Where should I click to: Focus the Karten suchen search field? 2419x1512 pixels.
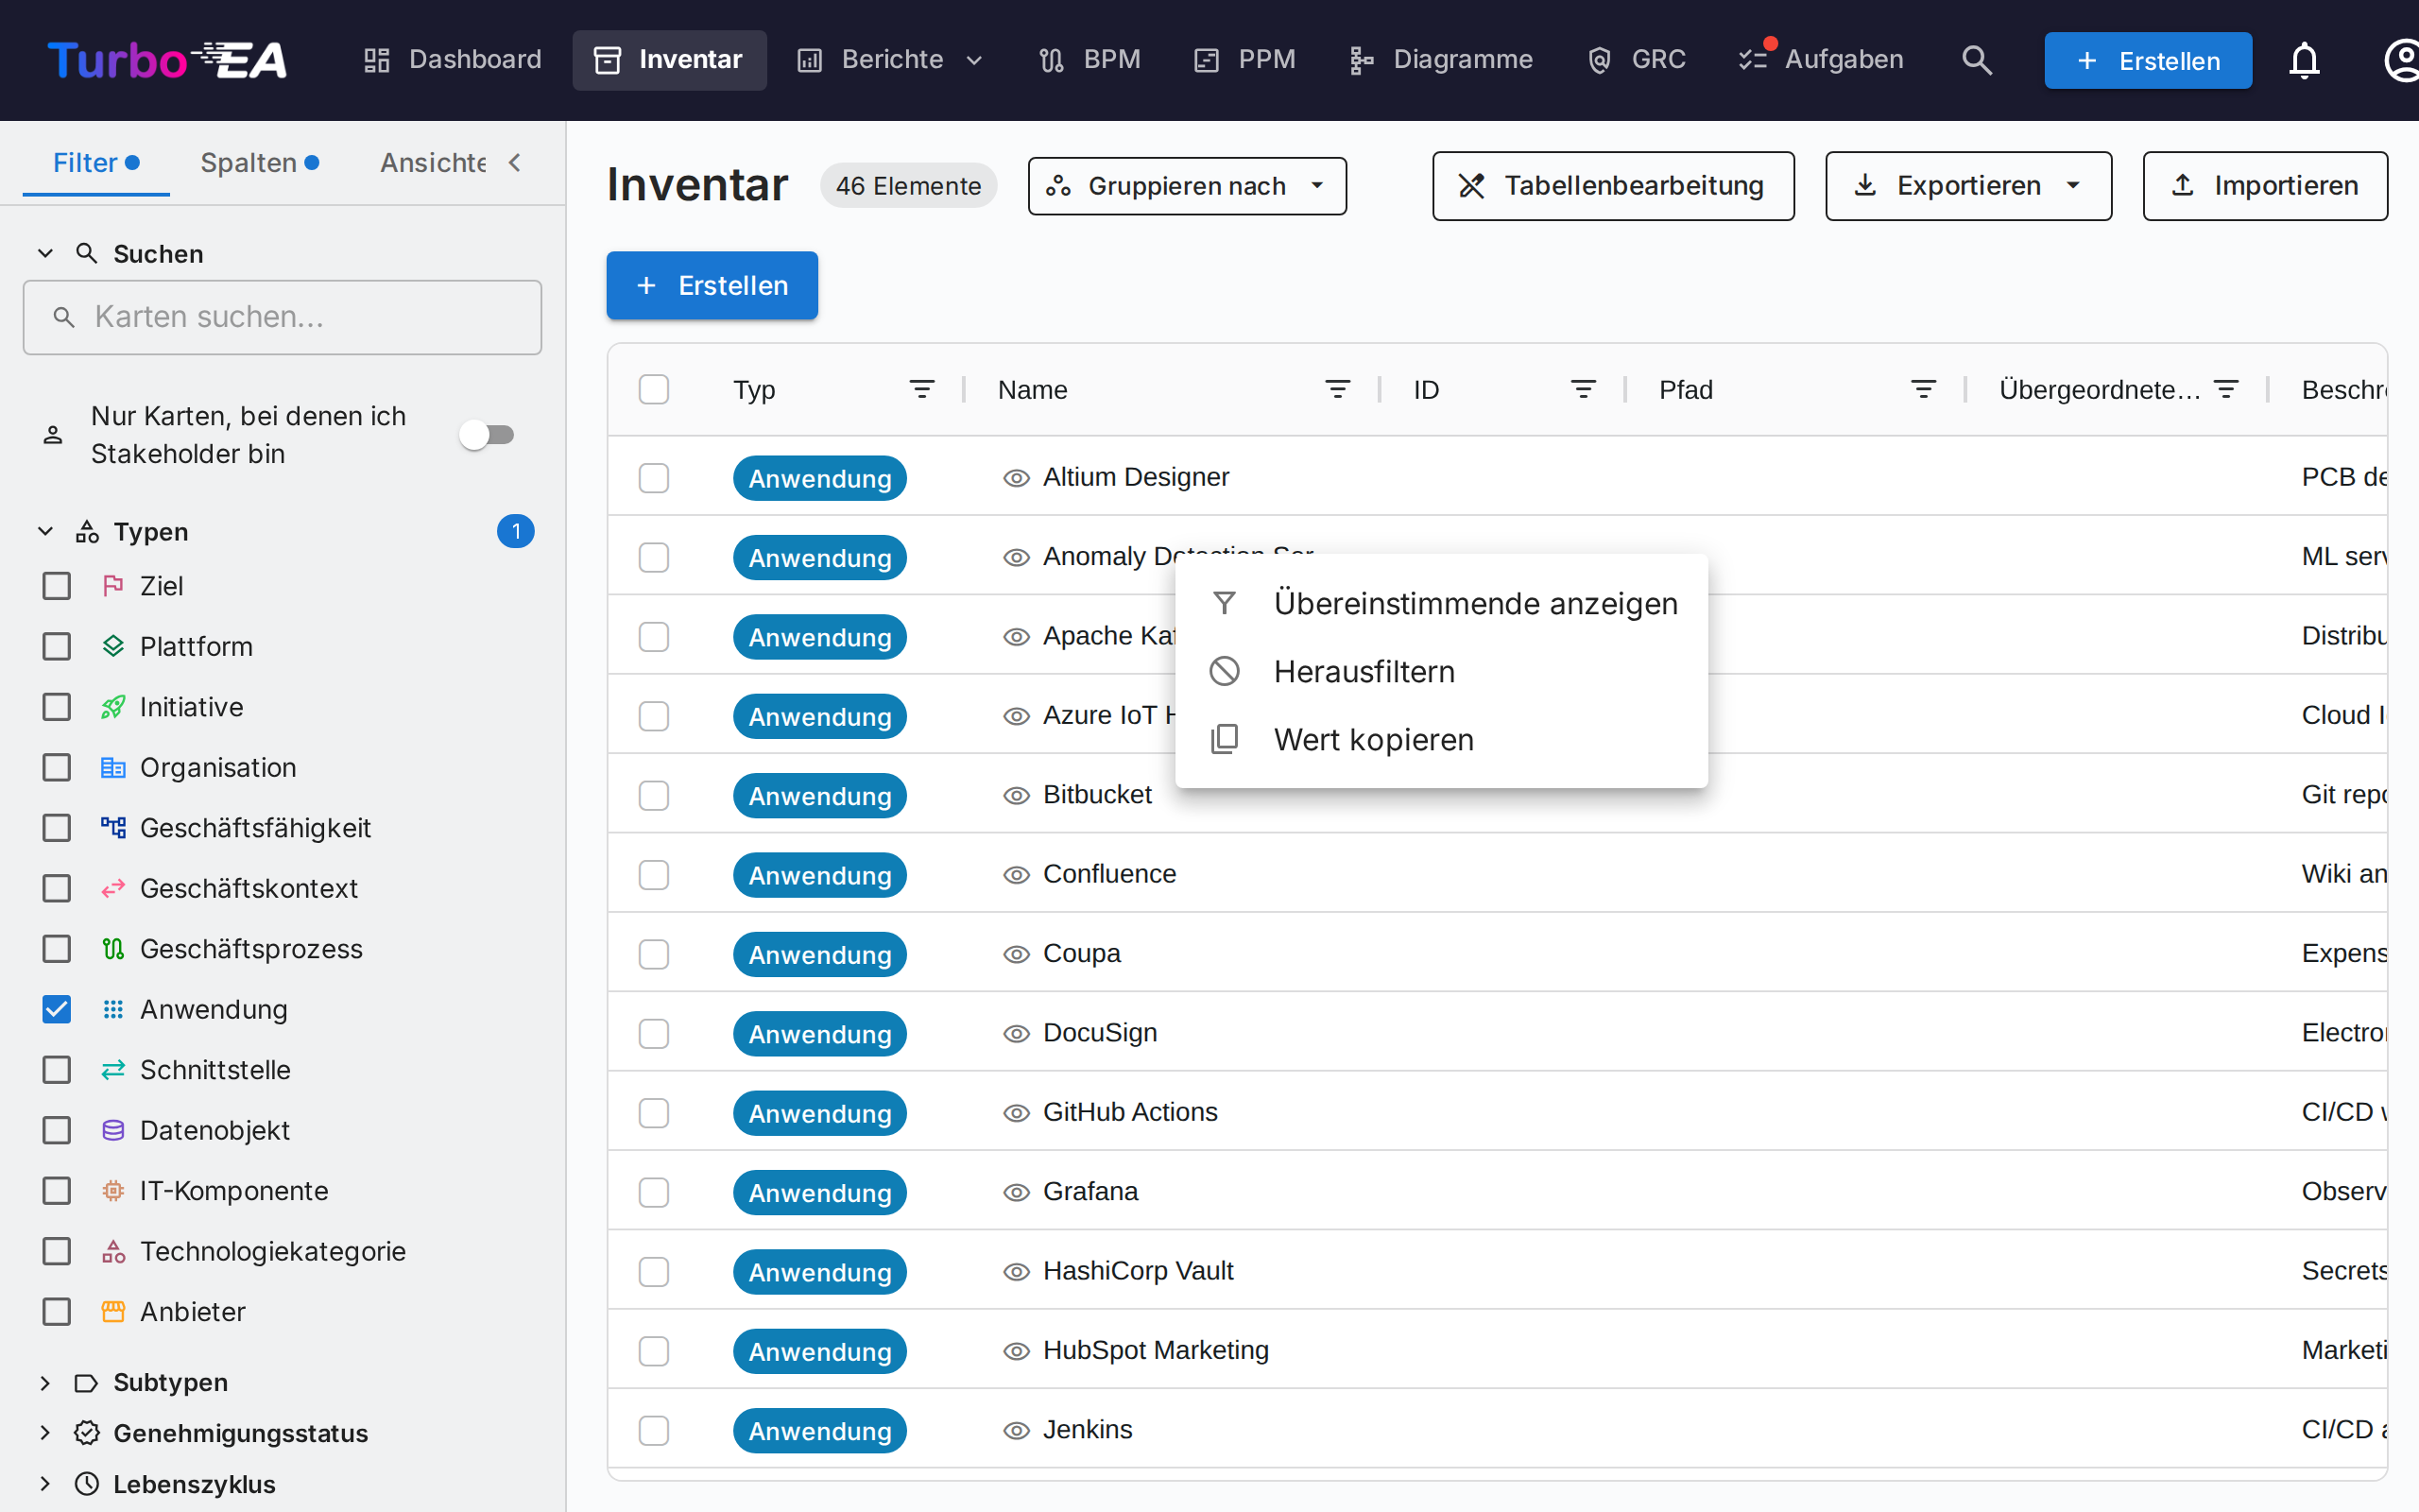283,317
